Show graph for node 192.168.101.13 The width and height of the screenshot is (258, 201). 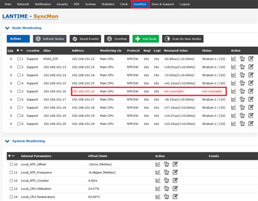pos(234,67)
